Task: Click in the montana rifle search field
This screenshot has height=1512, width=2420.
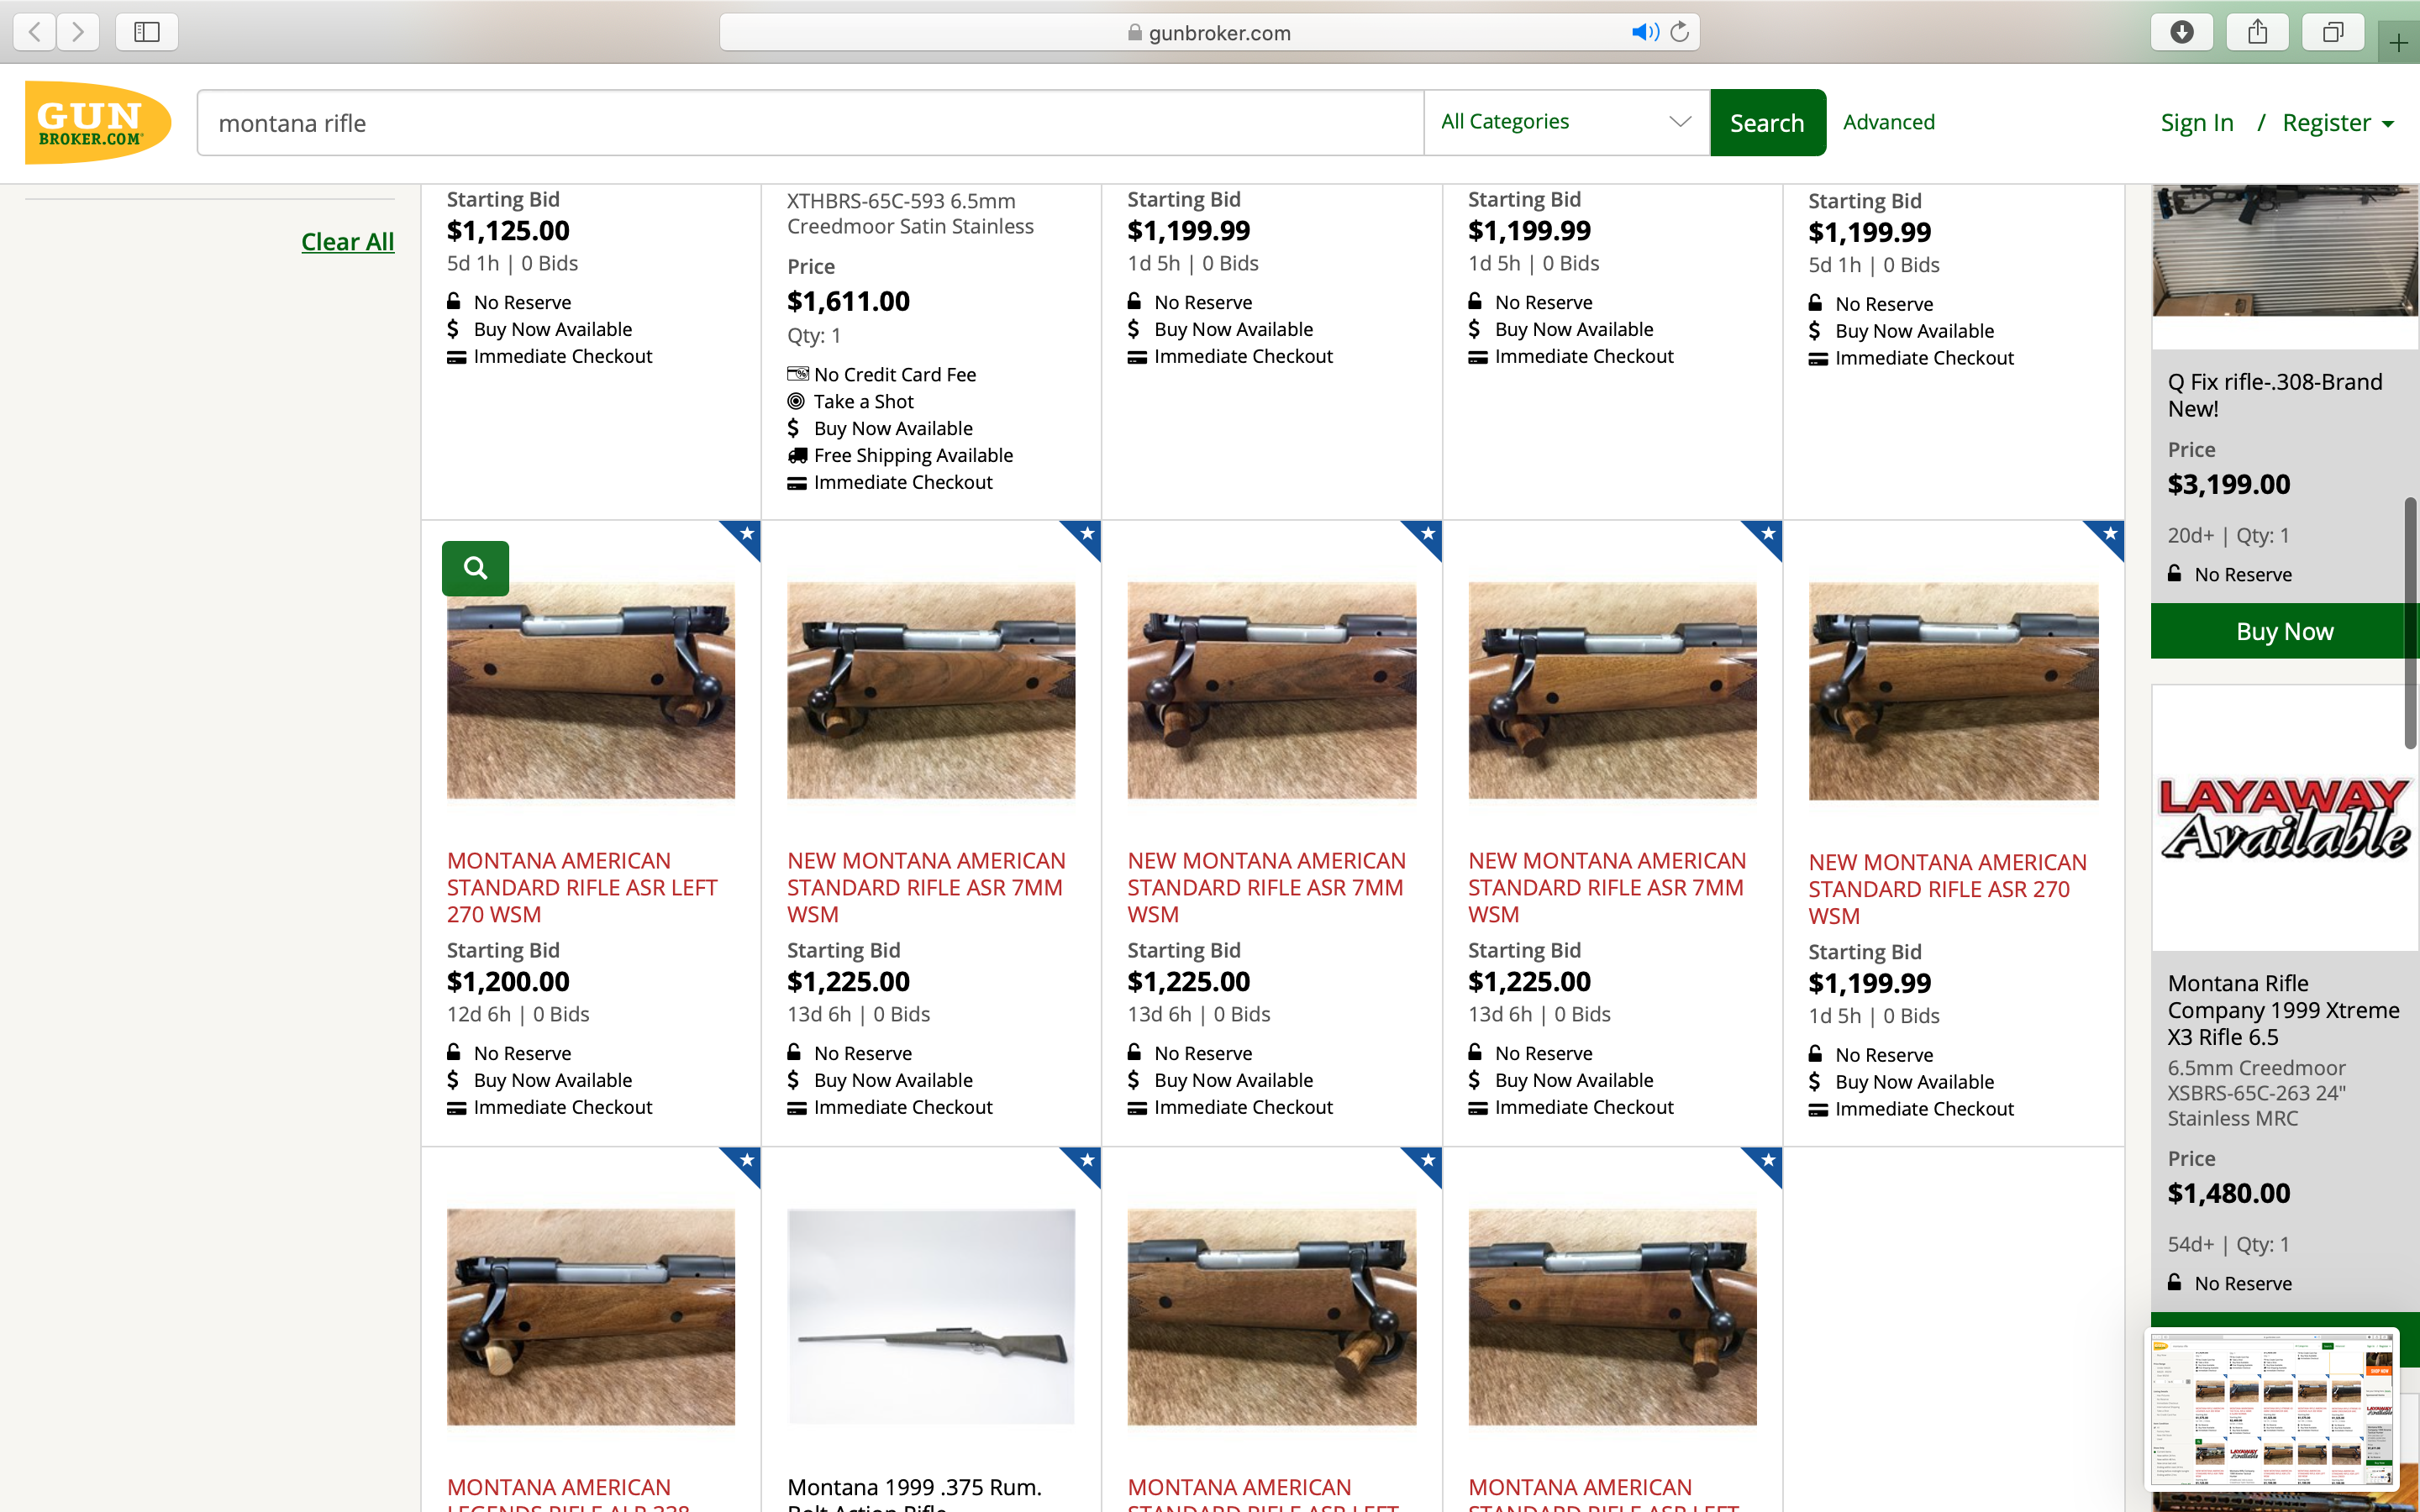Action: coord(810,122)
